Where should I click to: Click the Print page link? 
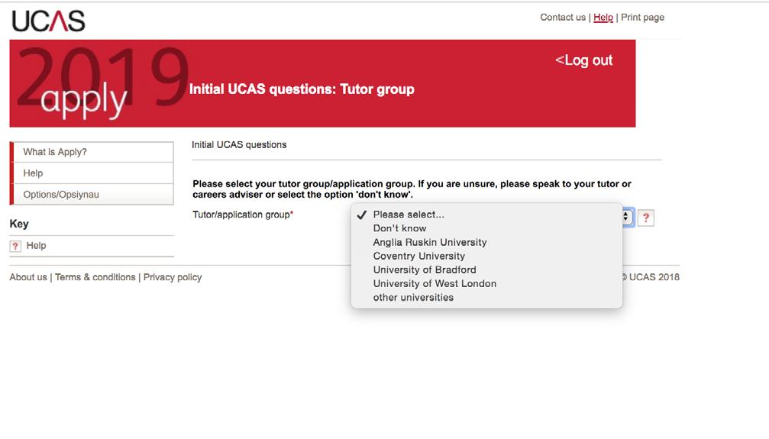tap(642, 17)
